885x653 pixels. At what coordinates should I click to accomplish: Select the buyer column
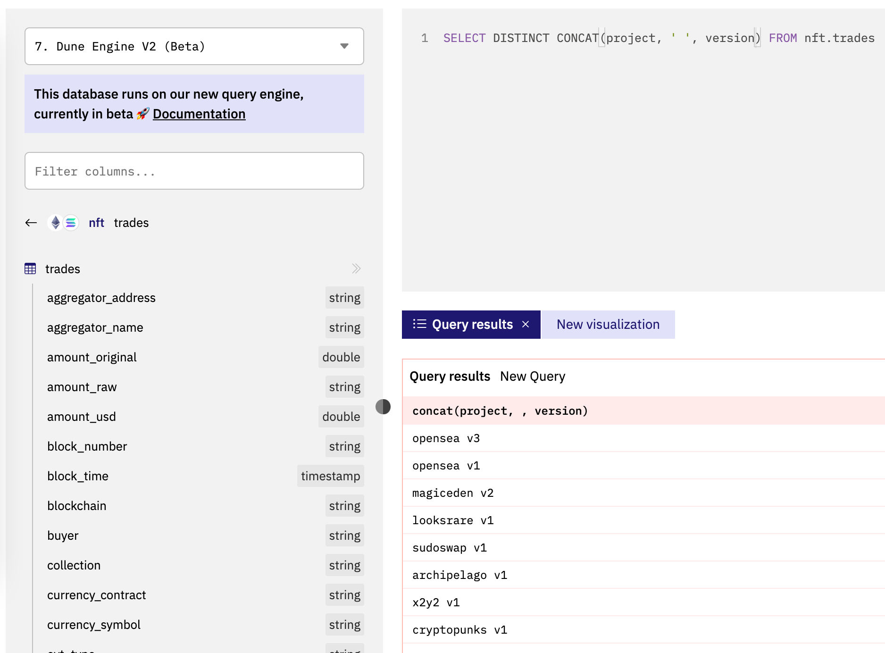click(63, 536)
